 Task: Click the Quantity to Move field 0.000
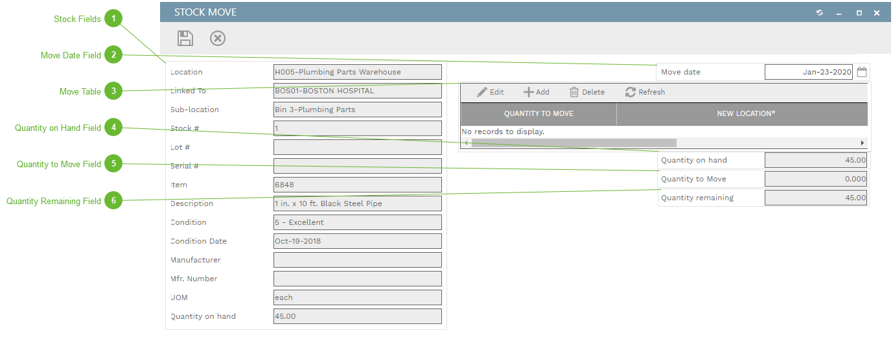tap(816, 179)
